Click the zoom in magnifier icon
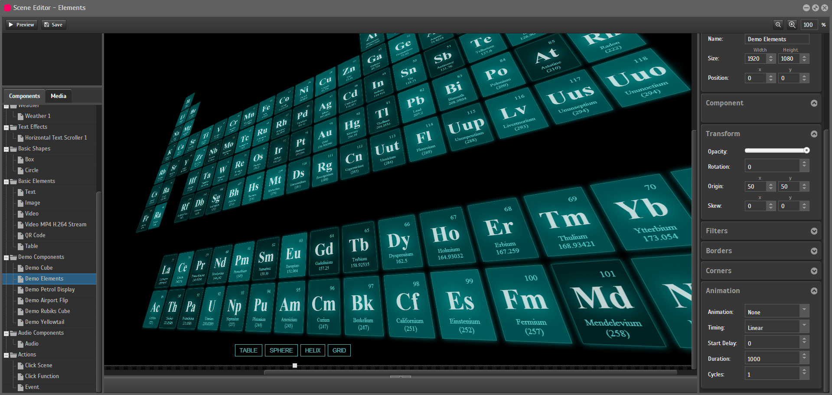The width and height of the screenshot is (832, 395). click(x=792, y=25)
